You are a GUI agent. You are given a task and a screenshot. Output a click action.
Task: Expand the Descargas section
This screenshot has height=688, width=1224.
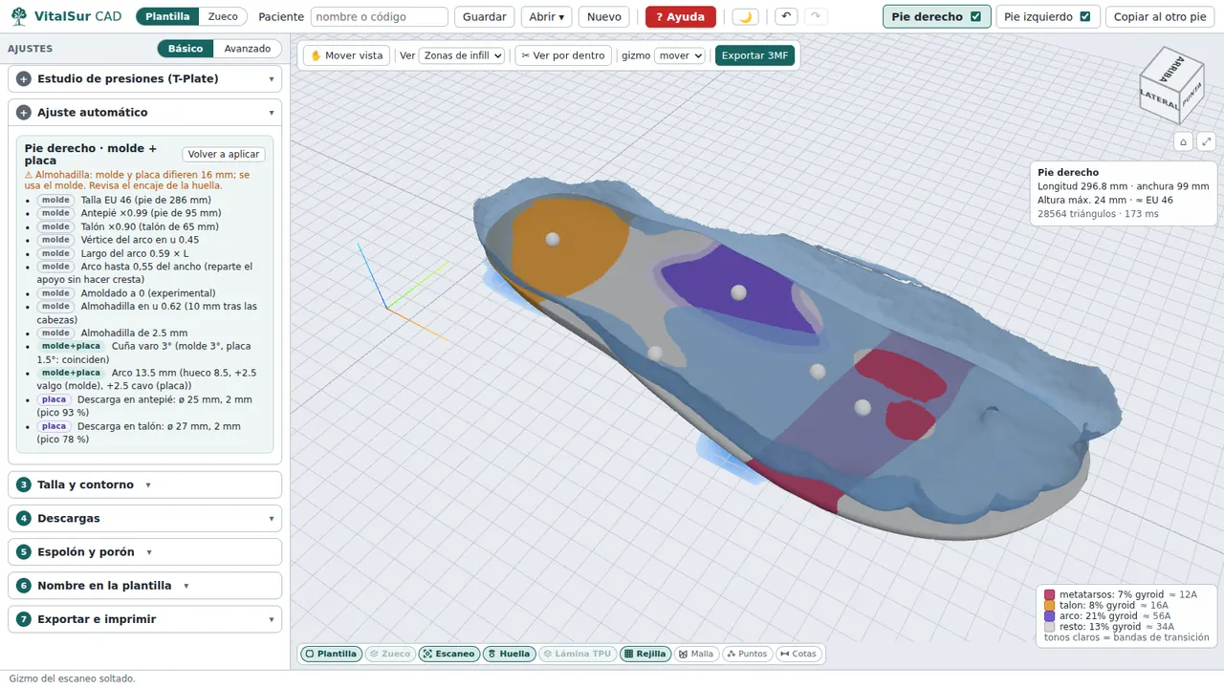click(x=144, y=518)
